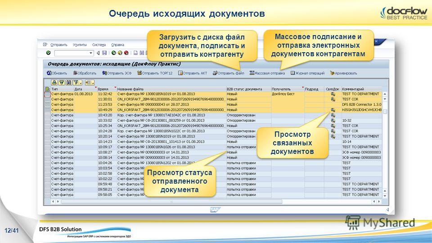Screen dimensions: 432x243
Task: Click the Получатель column header
Action: 288,89
